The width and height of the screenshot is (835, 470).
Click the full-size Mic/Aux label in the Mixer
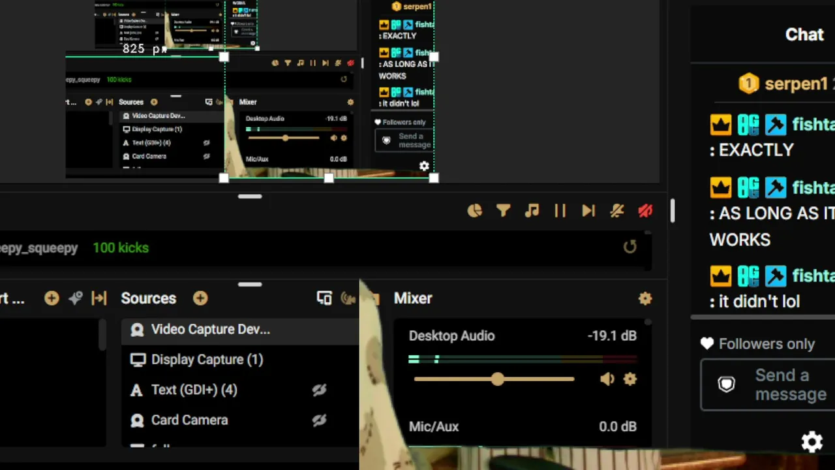[434, 427]
